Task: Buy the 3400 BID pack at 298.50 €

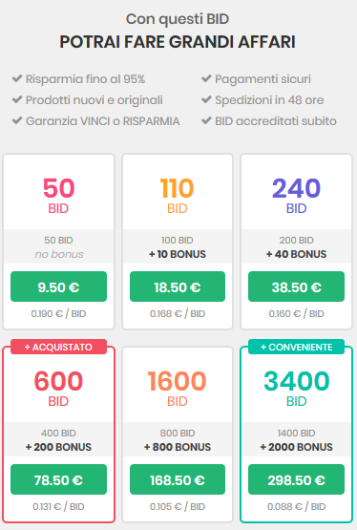Action: pyautogui.click(x=296, y=479)
